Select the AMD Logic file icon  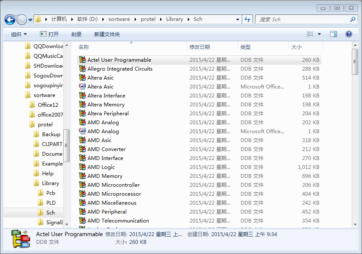pos(82,167)
